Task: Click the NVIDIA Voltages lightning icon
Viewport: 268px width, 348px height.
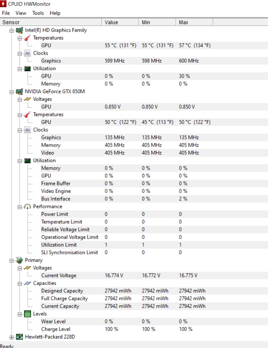Action: [27, 99]
